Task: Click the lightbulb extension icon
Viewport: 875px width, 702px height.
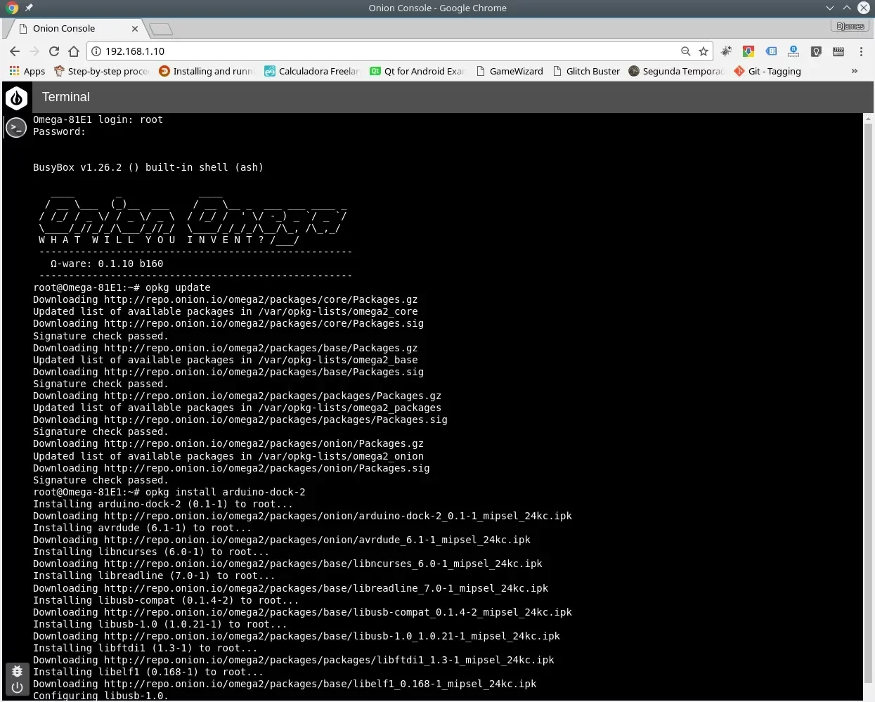Action: pos(816,51)
